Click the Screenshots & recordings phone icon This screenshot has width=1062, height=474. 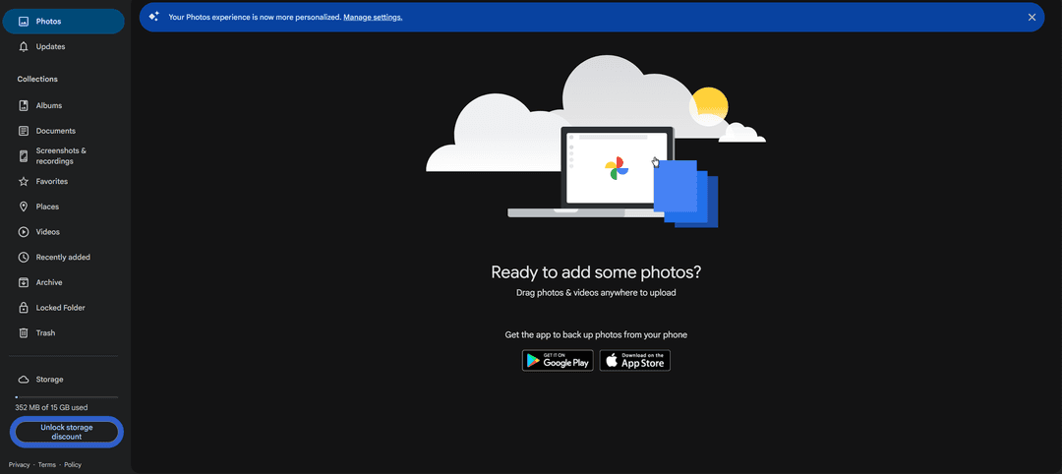(x=24, y=156)
